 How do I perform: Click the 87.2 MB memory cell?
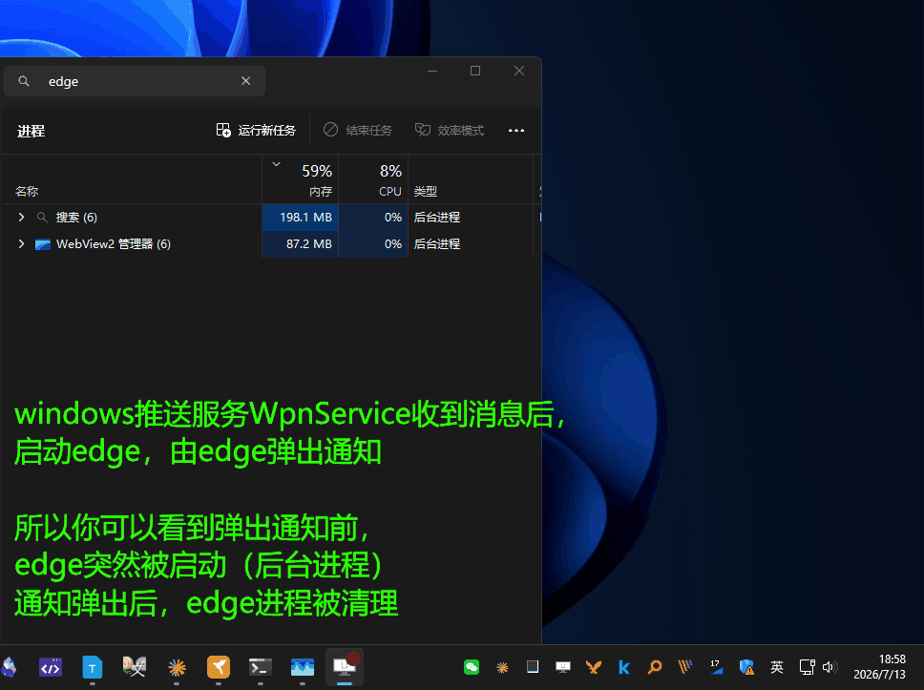(x=301, y=244)
